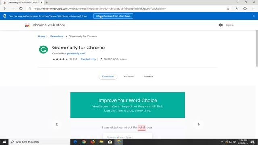This screenshot has height=145, width=258.
Task: Open the grammarly.com publisher link
Action: pos(76,54)
